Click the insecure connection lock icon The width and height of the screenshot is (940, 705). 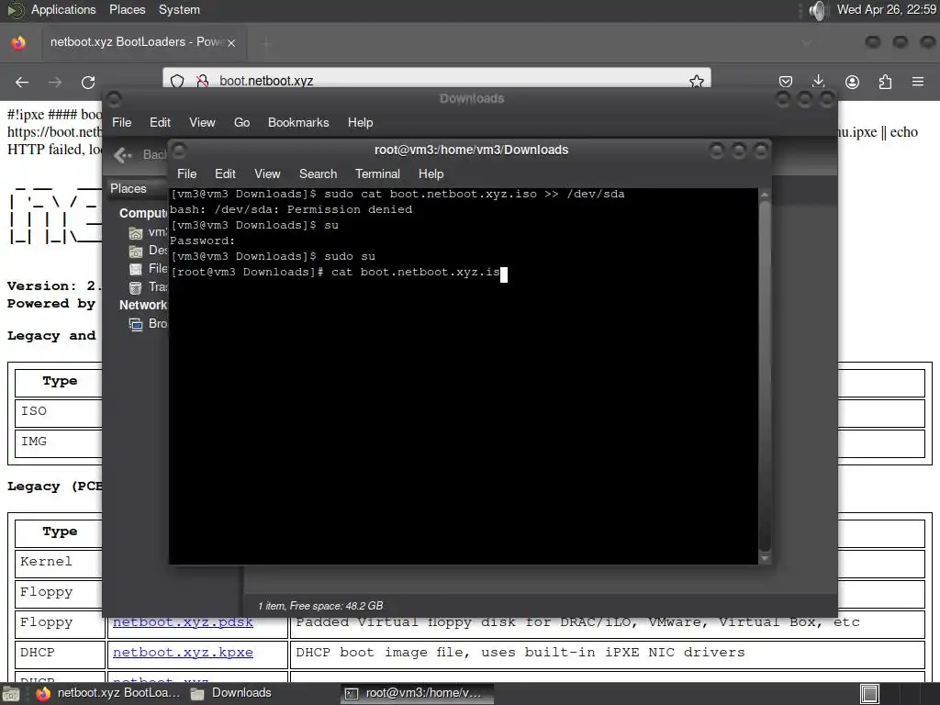[202, 81]
